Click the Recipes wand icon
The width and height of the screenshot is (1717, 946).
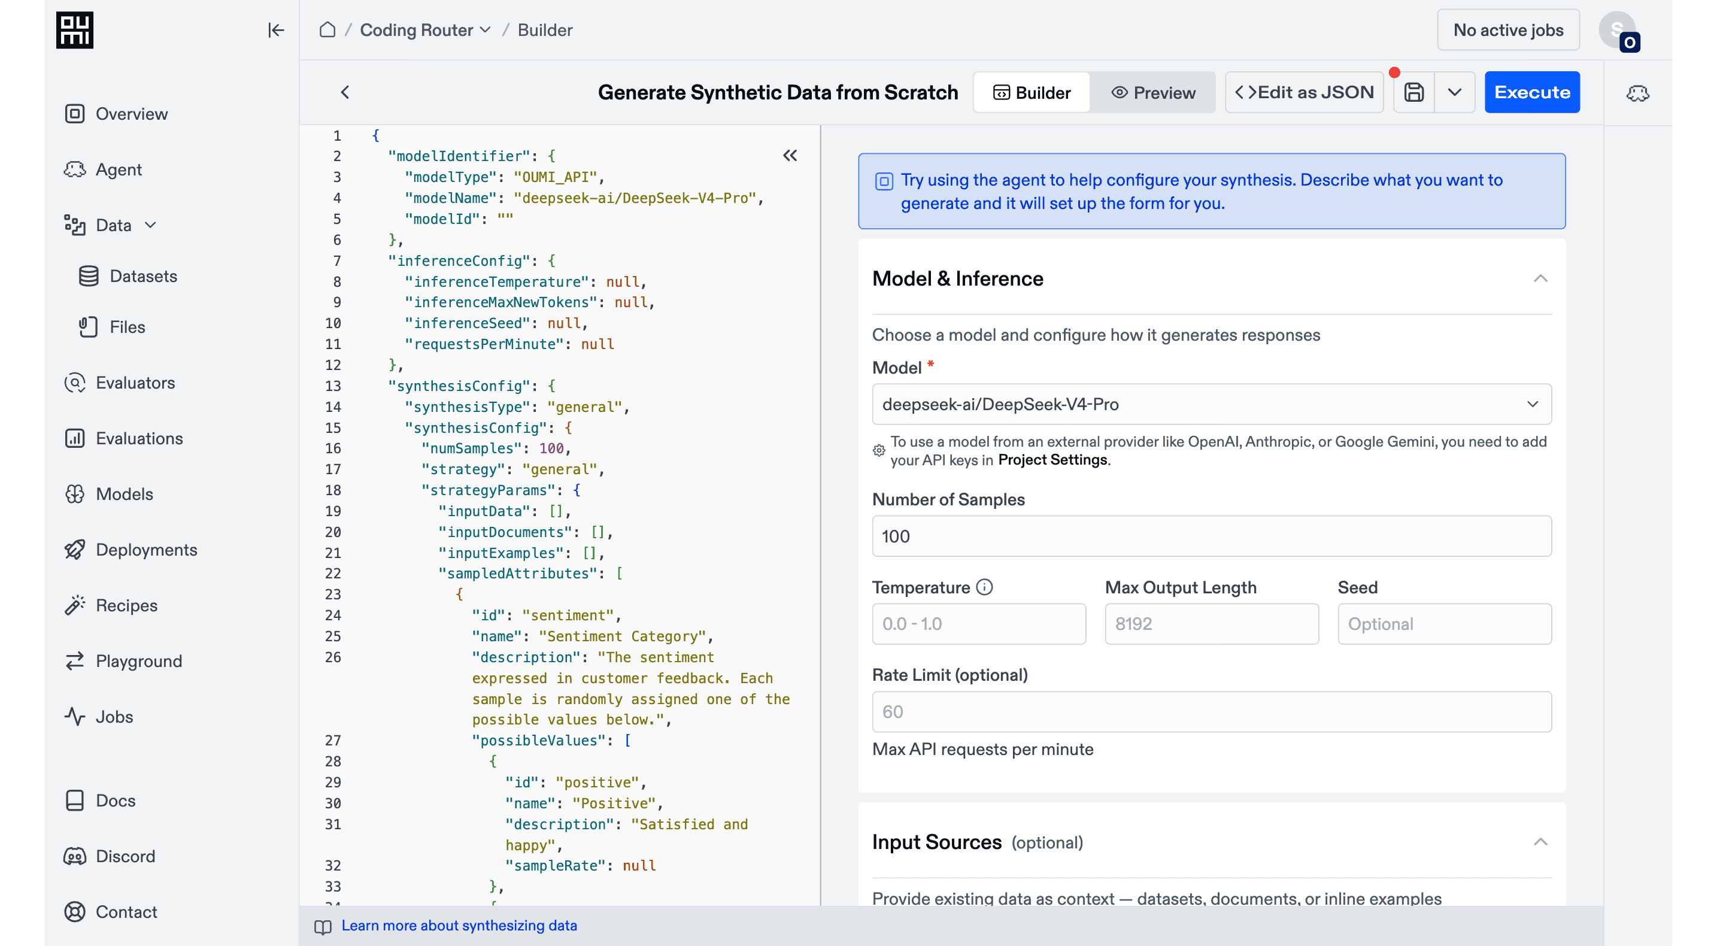click(x=75, y=605)
